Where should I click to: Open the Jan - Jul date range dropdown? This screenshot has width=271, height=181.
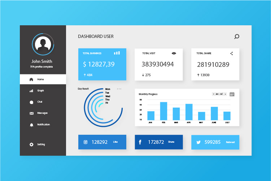pos(219,94)
